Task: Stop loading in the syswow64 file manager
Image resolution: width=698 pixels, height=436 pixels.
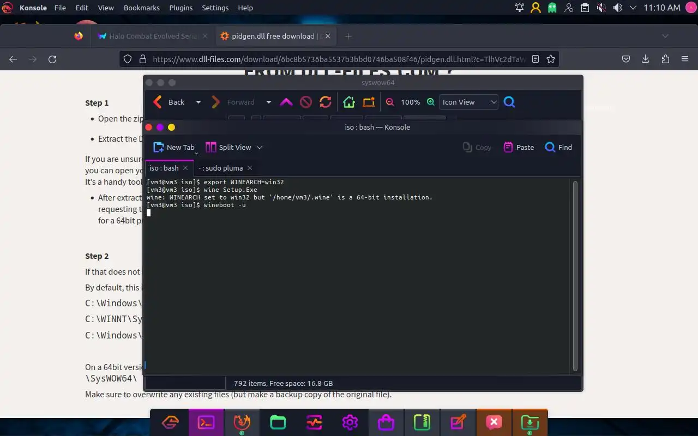Action: [x=305, y=102]
